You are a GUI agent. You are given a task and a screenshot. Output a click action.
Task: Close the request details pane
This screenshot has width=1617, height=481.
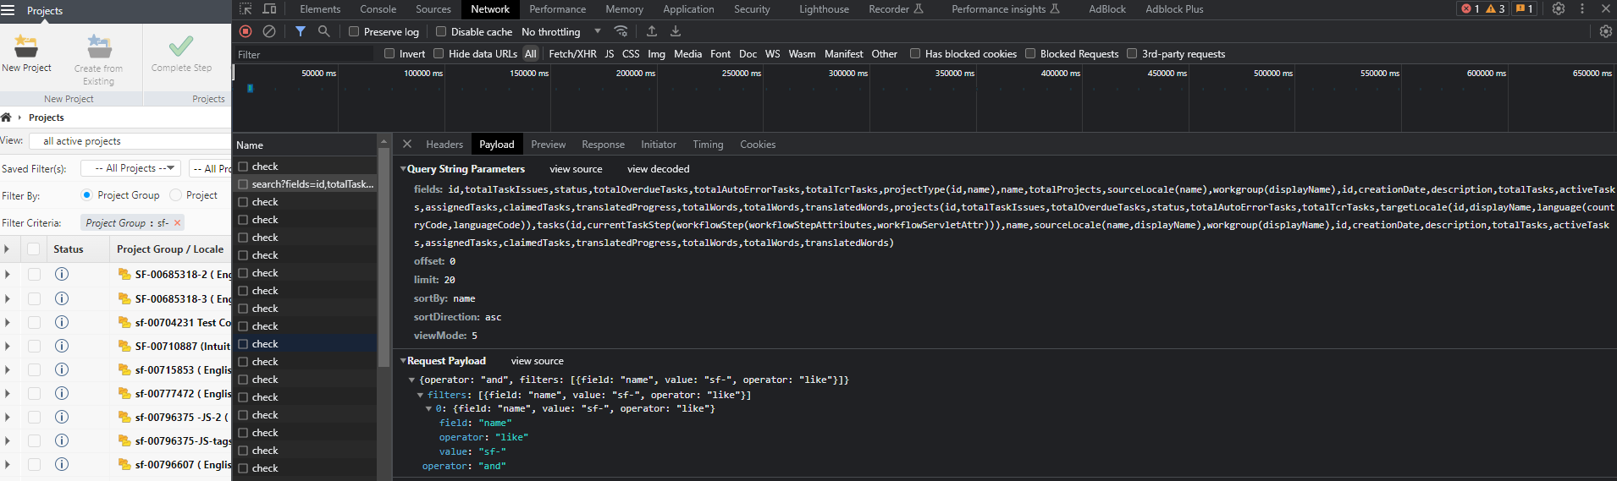(x=407, y=145)
